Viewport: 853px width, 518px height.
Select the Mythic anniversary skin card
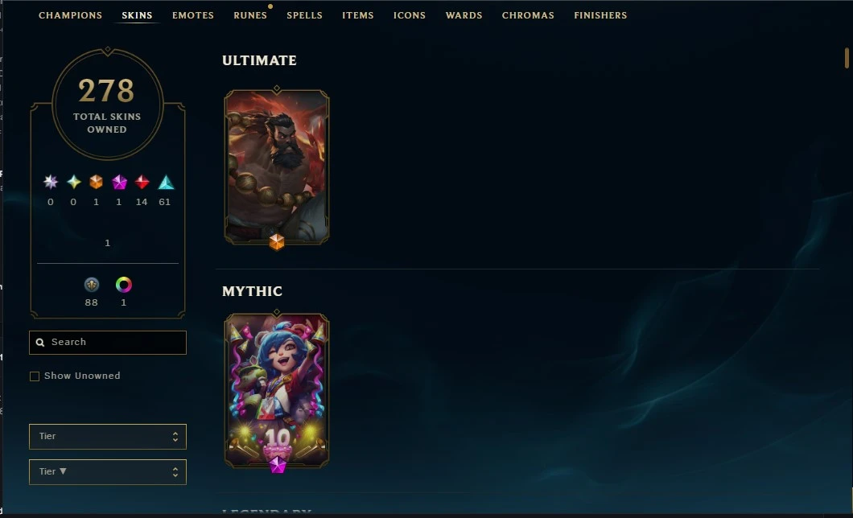coord(277,391)
